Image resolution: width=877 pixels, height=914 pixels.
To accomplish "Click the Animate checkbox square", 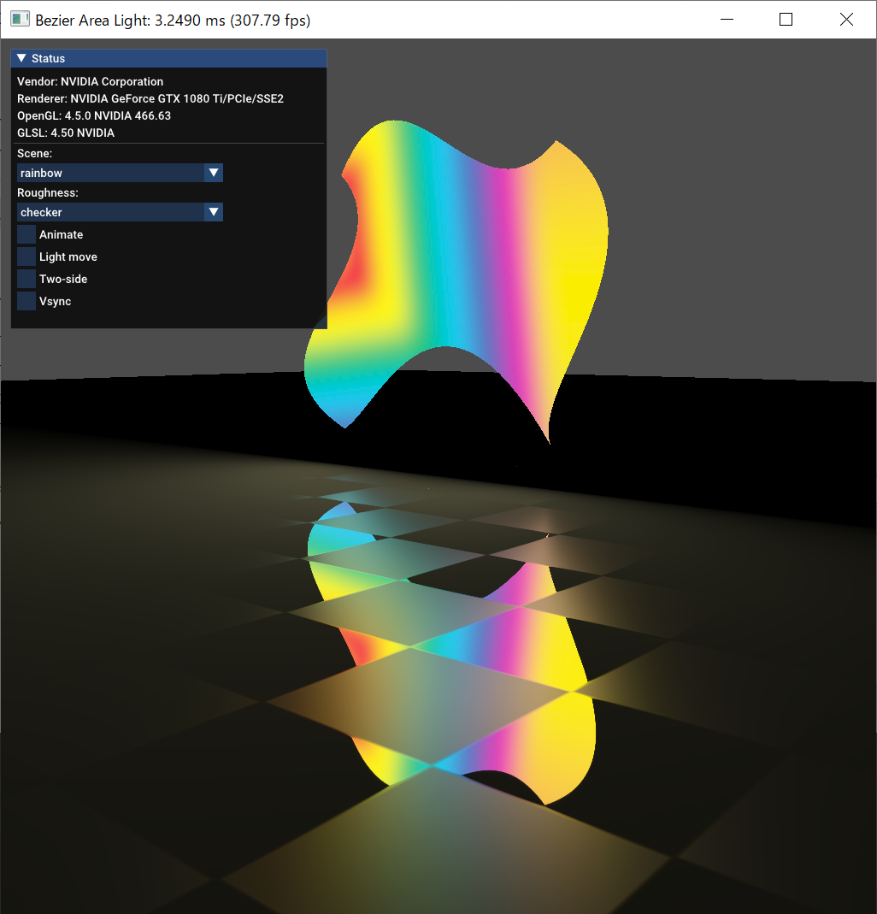I will (x=26, y=234).
